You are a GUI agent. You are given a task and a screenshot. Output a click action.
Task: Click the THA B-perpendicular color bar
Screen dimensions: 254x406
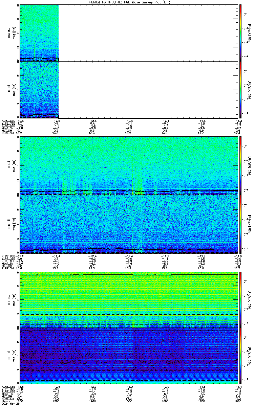(x=240, y=32)
